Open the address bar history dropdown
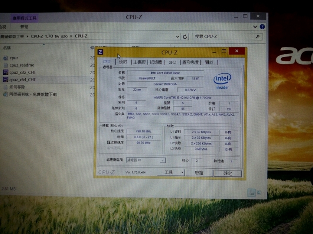The width and height of the screenshot is (313, 234). [177, 36]
